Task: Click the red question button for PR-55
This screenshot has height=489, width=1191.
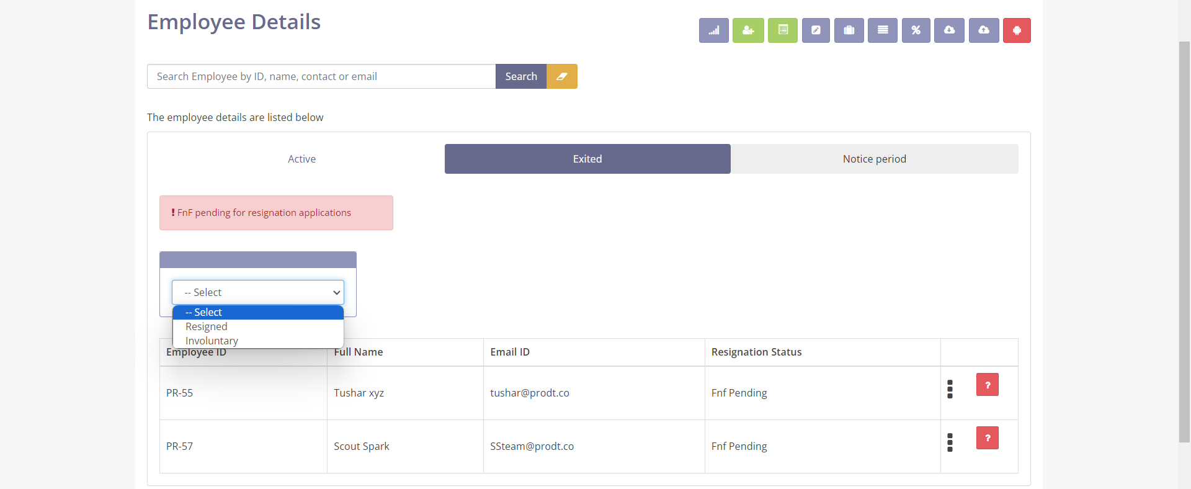Action: click(987, 385)
